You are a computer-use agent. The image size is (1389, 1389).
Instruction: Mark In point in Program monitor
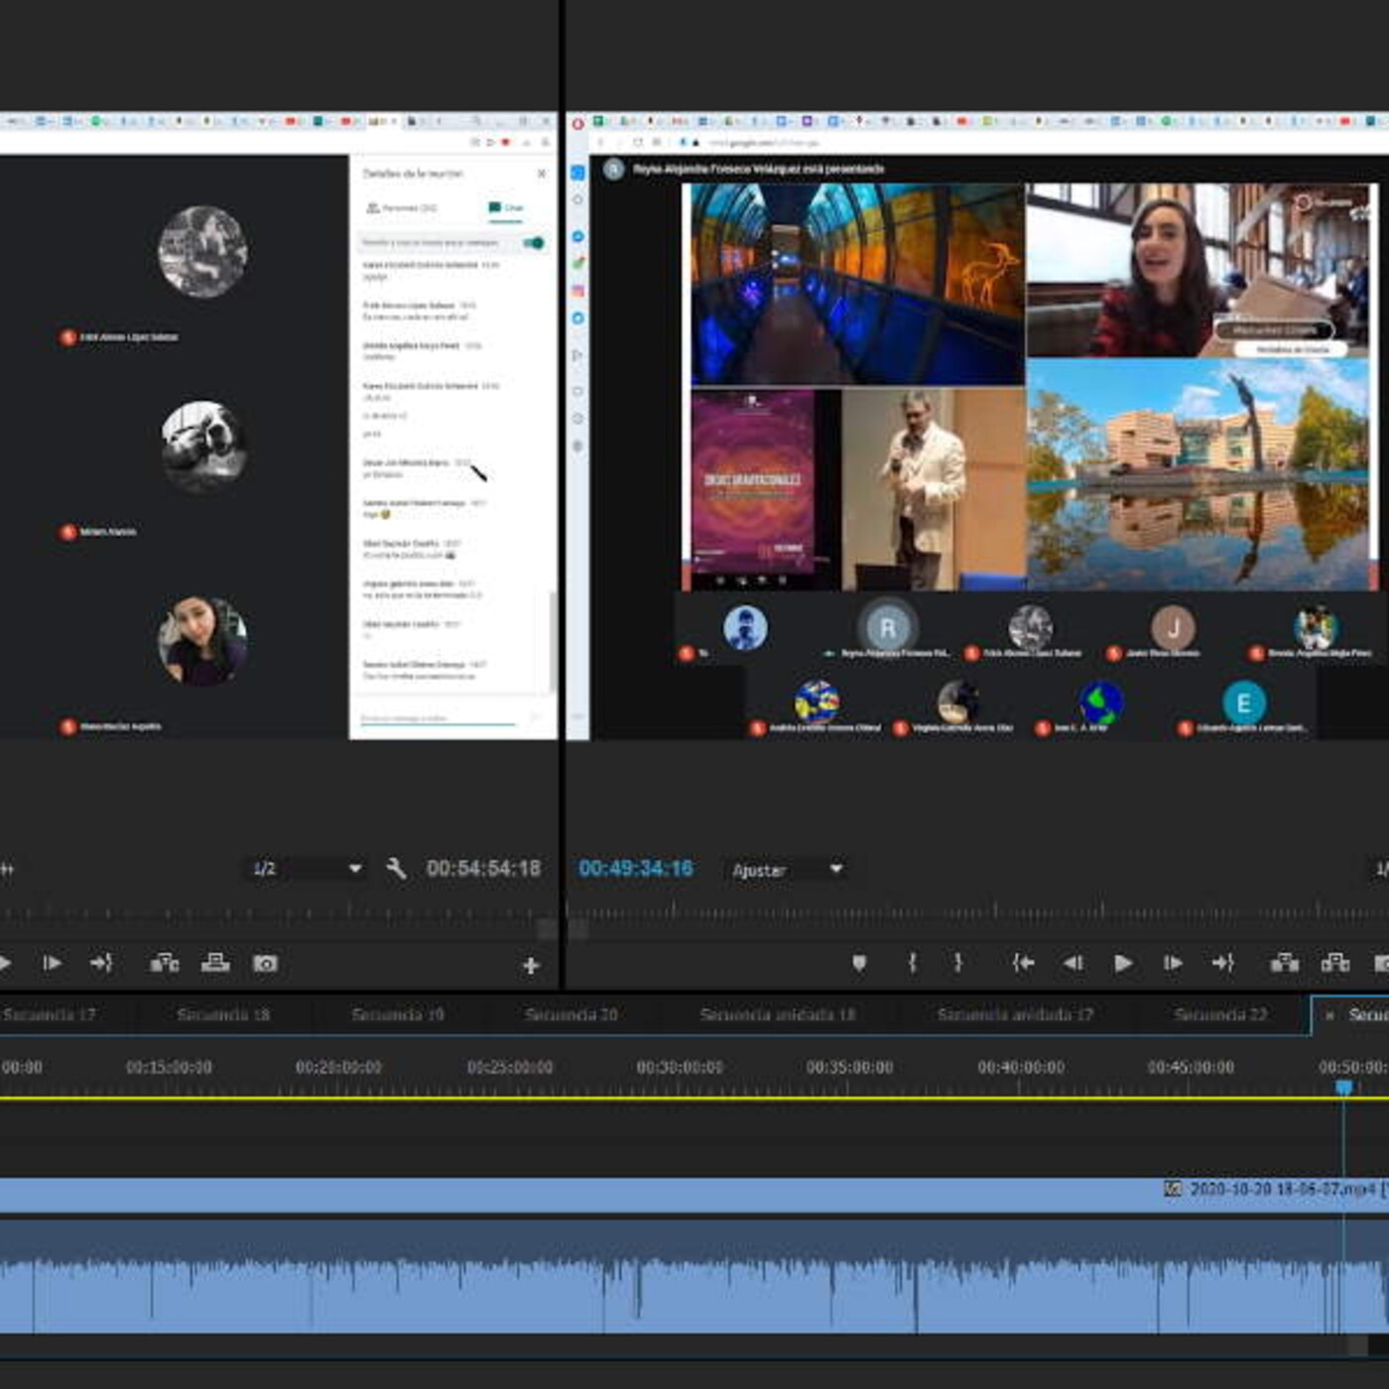913,962
